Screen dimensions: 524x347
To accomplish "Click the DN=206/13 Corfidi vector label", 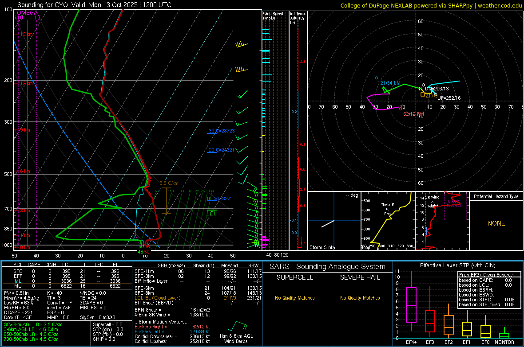I will (x=437, y=89).
